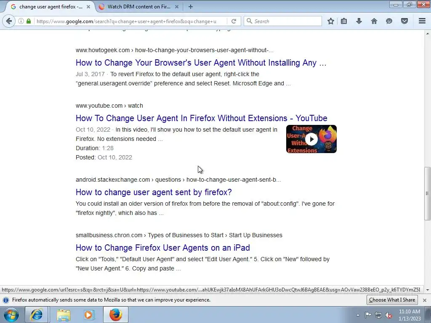The image size is (431, 323).
Task: Open site information icon in address bar
Action: [21, 21]
